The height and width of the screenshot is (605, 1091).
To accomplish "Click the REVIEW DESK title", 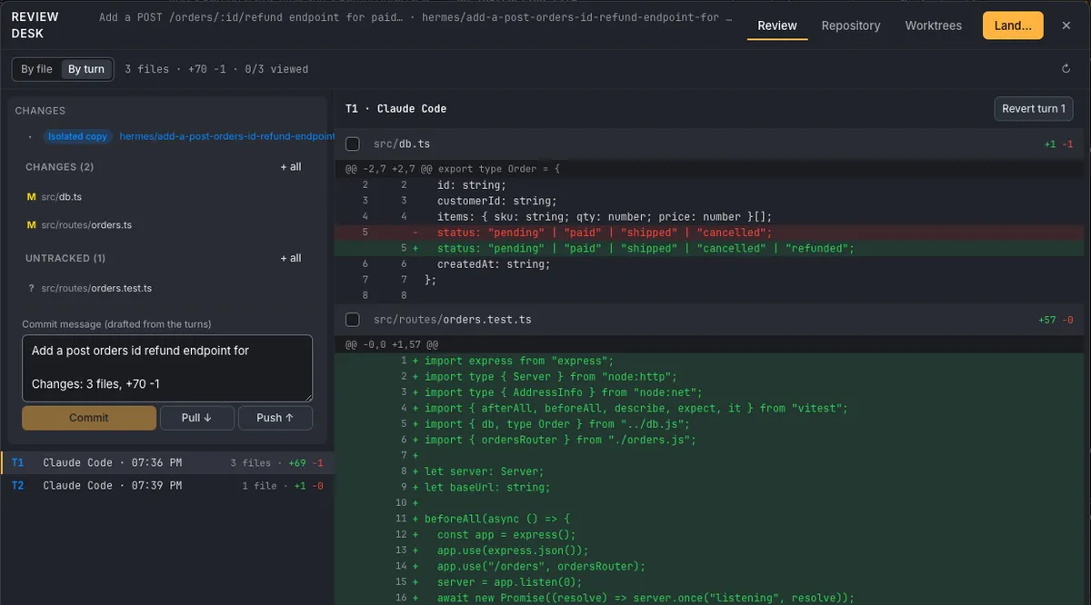I will [x=35, y=25].
